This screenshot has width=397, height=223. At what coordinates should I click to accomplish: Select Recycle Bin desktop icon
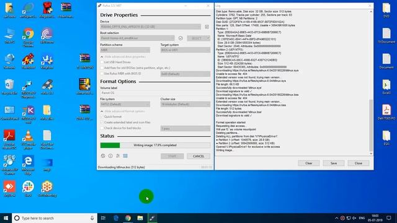point(9,87)
